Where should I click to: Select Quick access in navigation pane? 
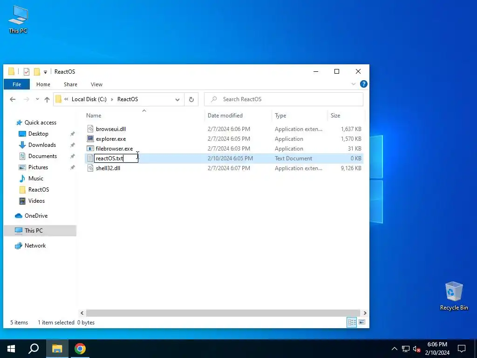pyautogui.click(x=41, y=123)
